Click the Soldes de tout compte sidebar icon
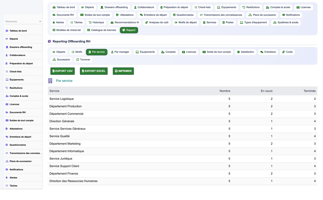The width and height of the screenshot is (323, 200). point(7,120)
